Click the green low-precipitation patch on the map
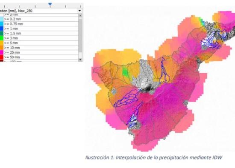 pyautogui.click(x=125, y=71)
